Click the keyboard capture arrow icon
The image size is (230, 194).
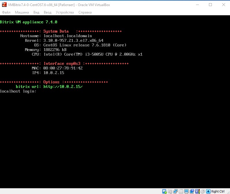tap(208, 191)
